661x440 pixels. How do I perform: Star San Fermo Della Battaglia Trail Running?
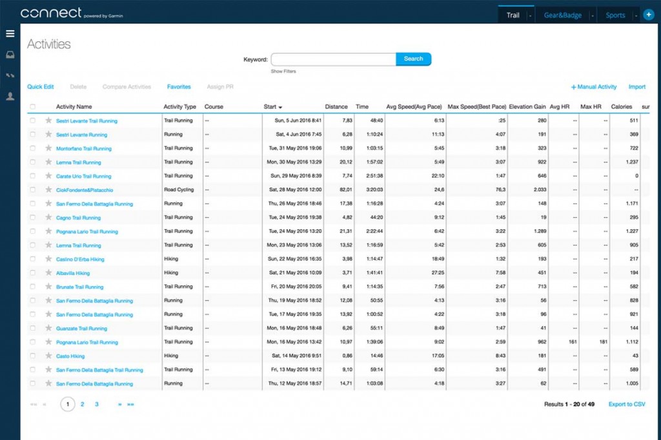[x=48, y=370]
